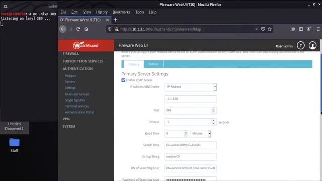Click the tracking protection shield icon
Screen dimensions: 322x181
click(x=110, y=29)
